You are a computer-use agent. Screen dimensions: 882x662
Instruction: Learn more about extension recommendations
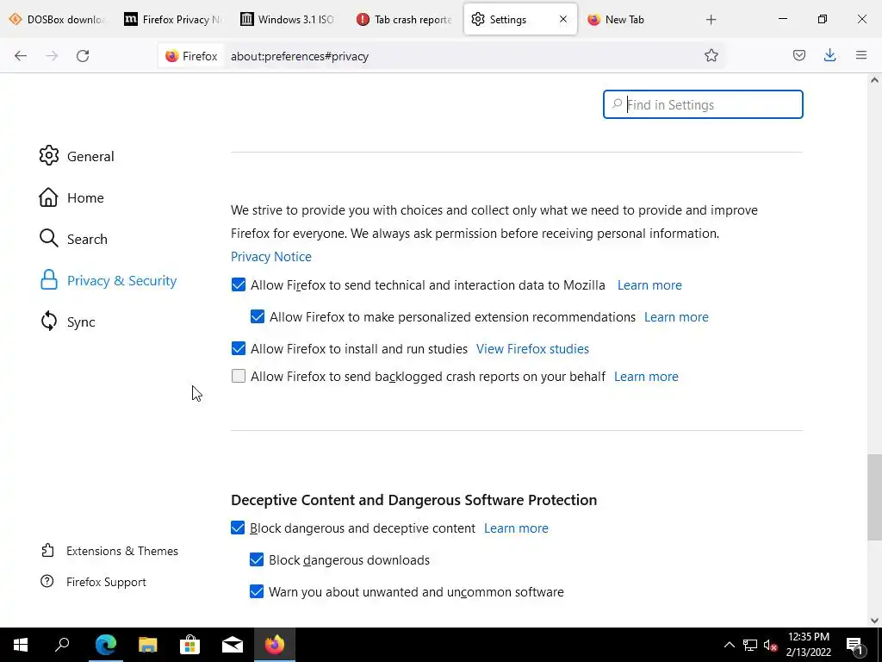[676, 317]
